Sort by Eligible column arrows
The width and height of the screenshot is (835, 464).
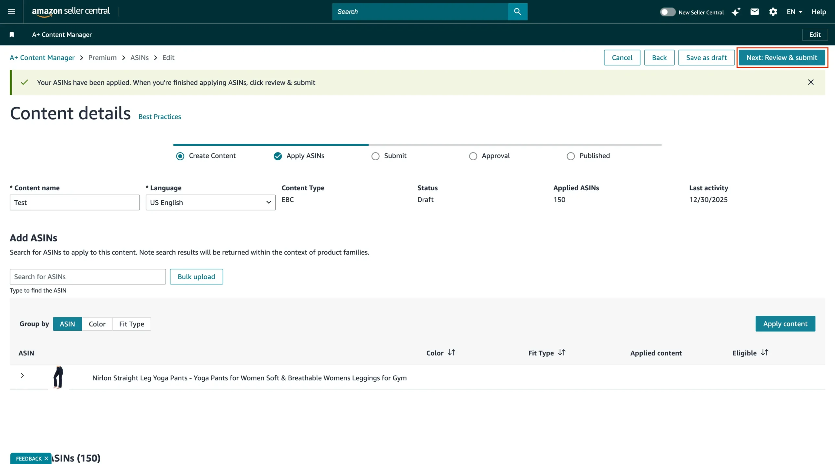point(765,353)
